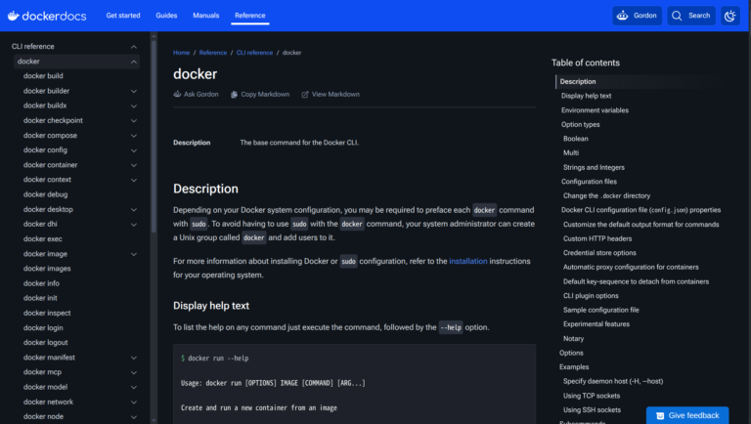Open docker info sidebar entry
This screenshot has width=751, height=424.
(x=41, y=283)
